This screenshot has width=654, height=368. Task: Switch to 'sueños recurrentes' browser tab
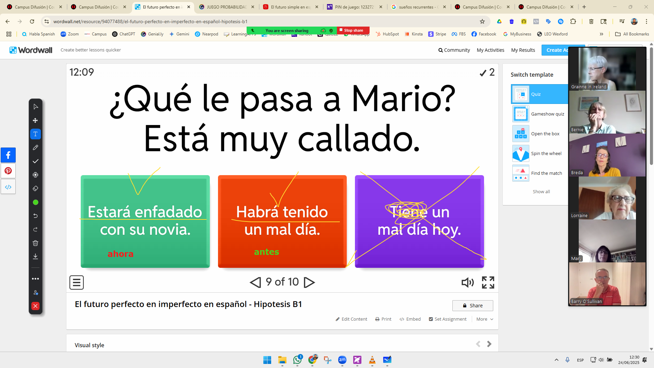click(x=418, y=7)
